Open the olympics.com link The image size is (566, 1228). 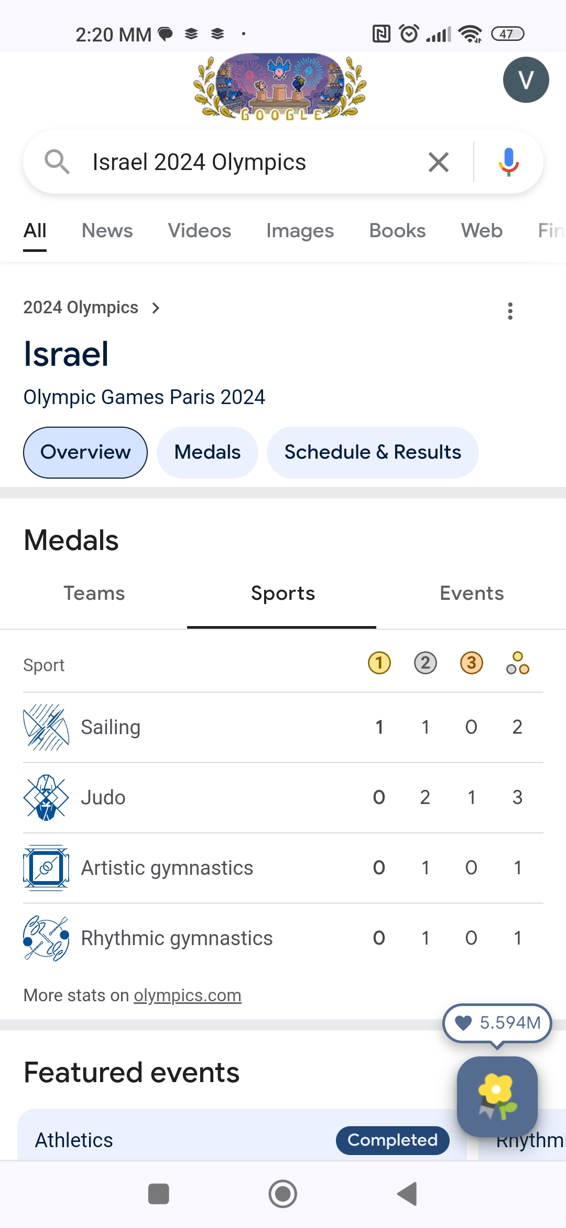(188, 996)
